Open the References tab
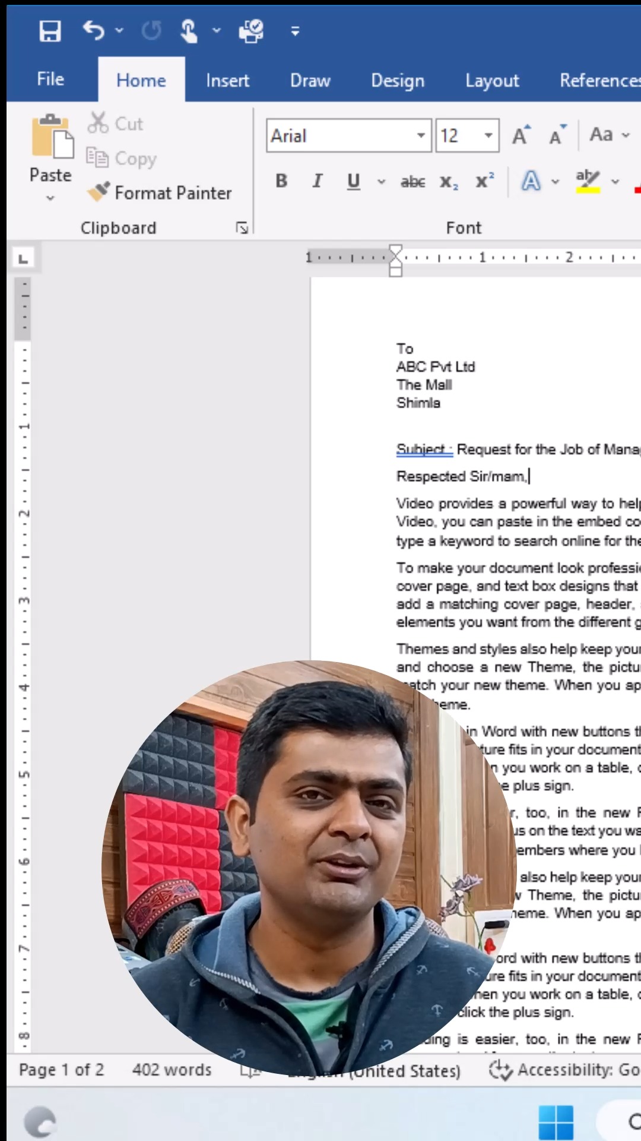 [600, 80]
